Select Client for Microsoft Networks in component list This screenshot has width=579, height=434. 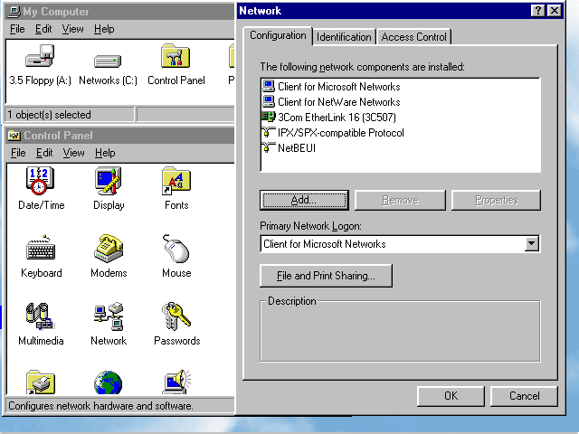pos(331,87)
